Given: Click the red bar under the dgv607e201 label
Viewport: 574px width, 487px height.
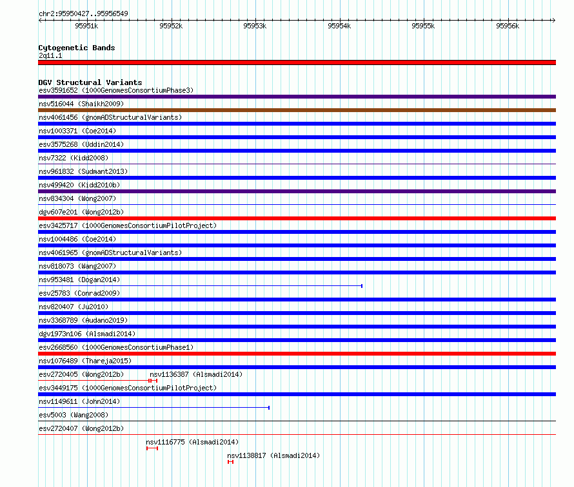Looking at the screenshot, I should [297, 218].
